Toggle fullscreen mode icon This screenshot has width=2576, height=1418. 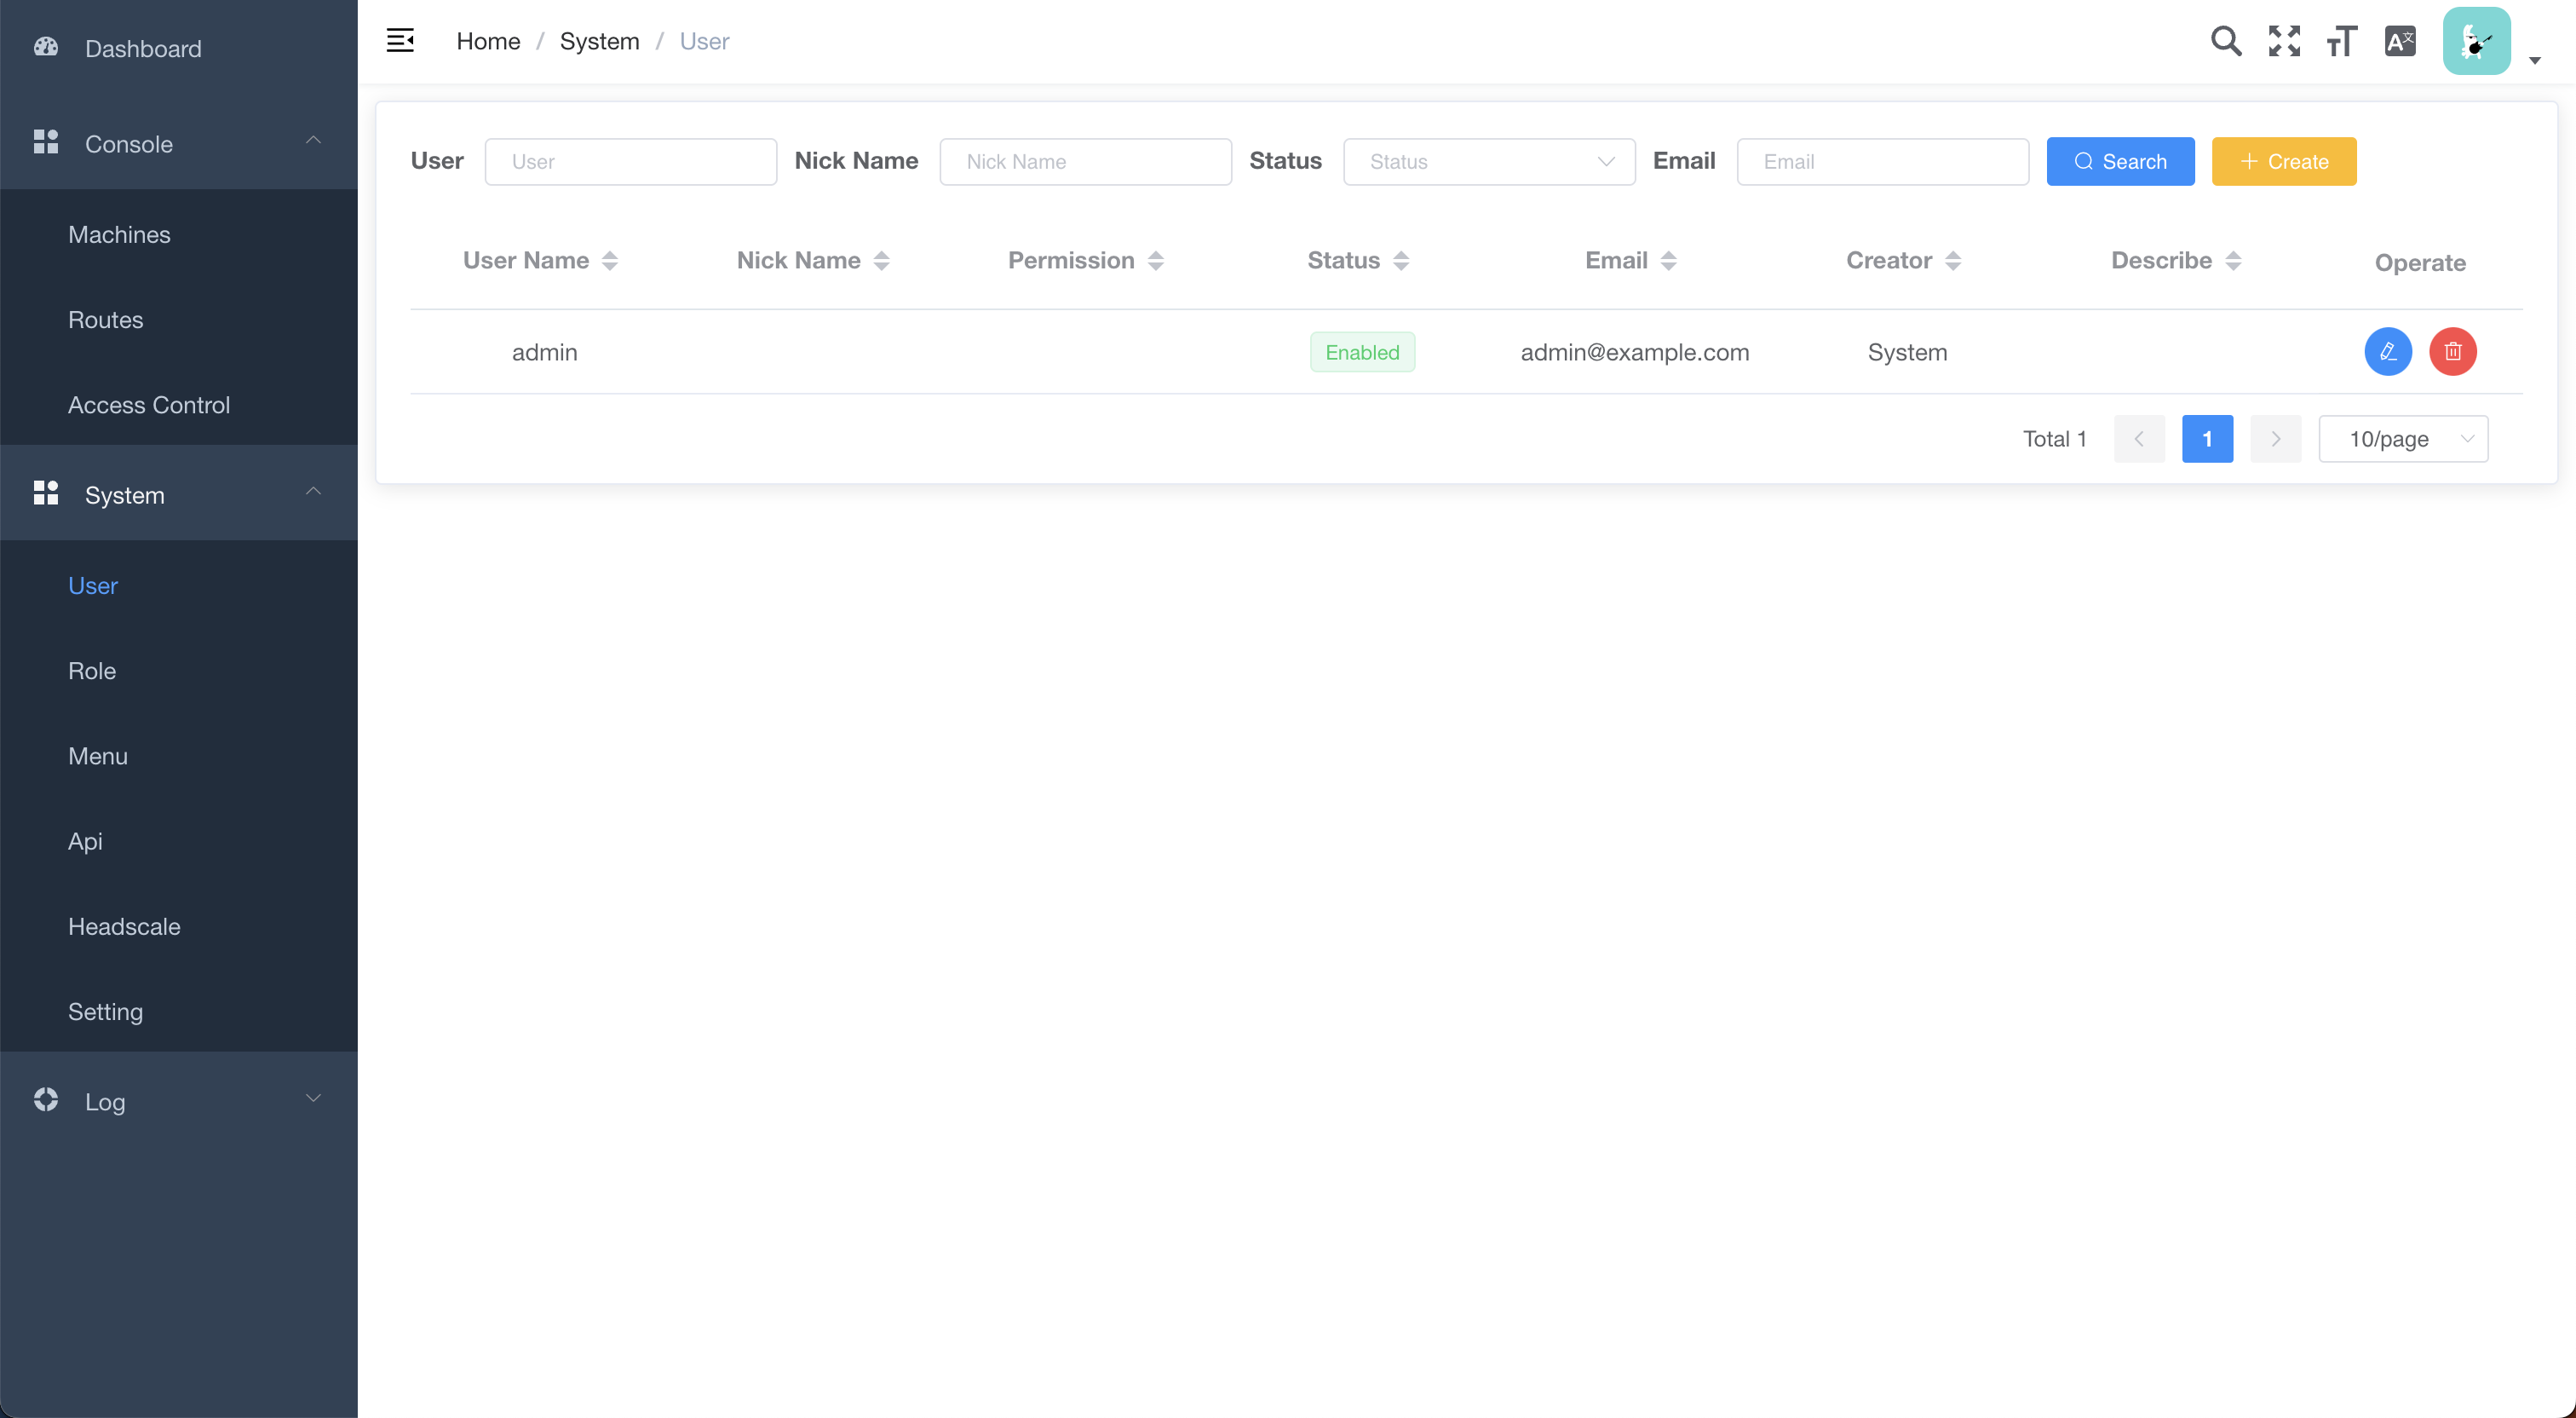pos(2283,41)
